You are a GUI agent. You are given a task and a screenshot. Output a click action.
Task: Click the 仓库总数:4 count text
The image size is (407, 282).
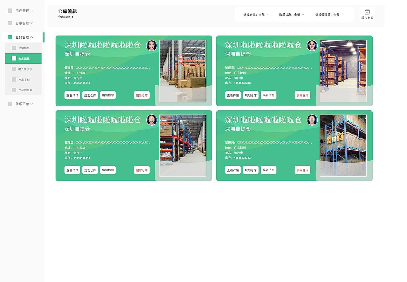[x=66, y=17]
